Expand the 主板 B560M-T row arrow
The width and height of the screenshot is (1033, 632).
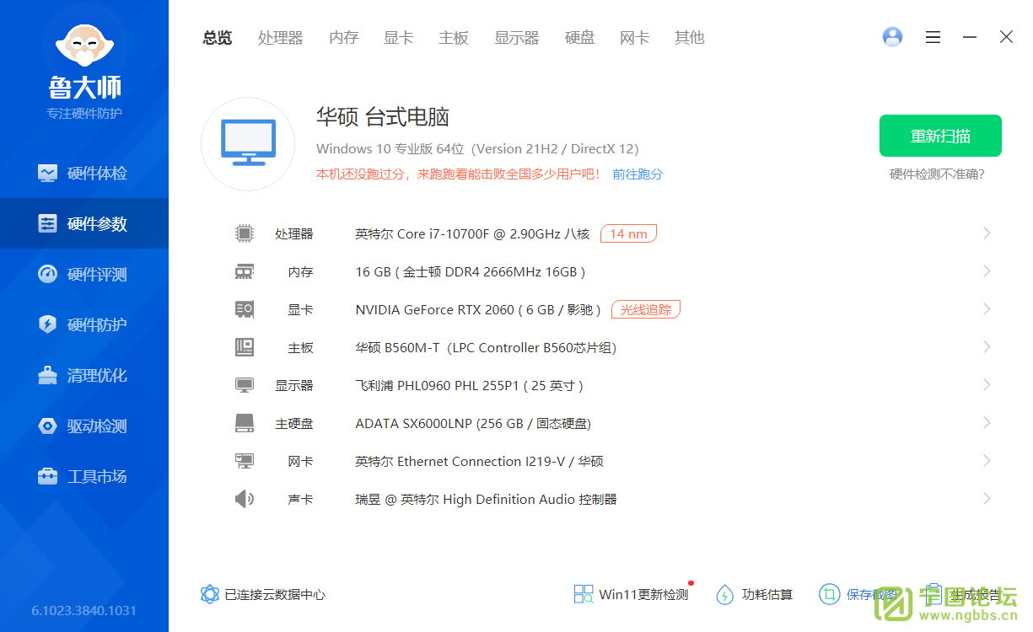click(x=987, y=347)
